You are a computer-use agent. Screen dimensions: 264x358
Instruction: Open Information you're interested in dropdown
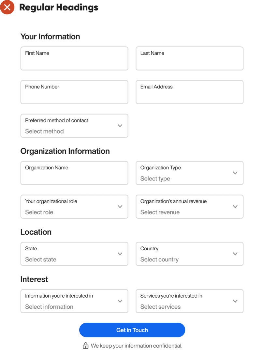tap(74, 301)
